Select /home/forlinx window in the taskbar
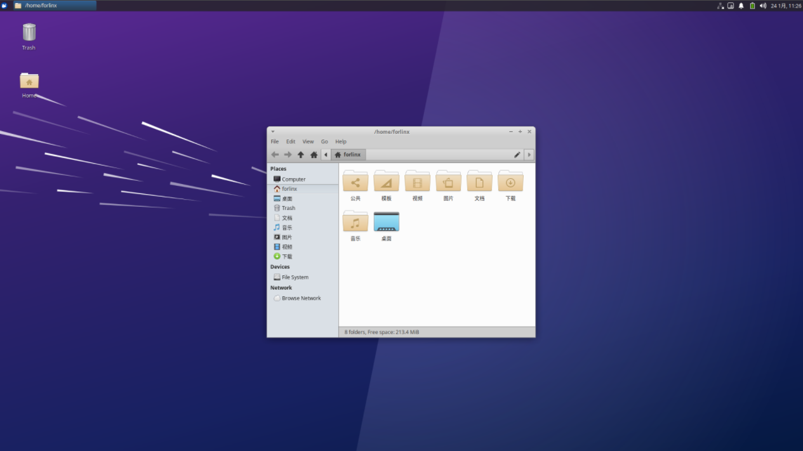The height and width of the screenshot is (451, 803). (55, 6)
